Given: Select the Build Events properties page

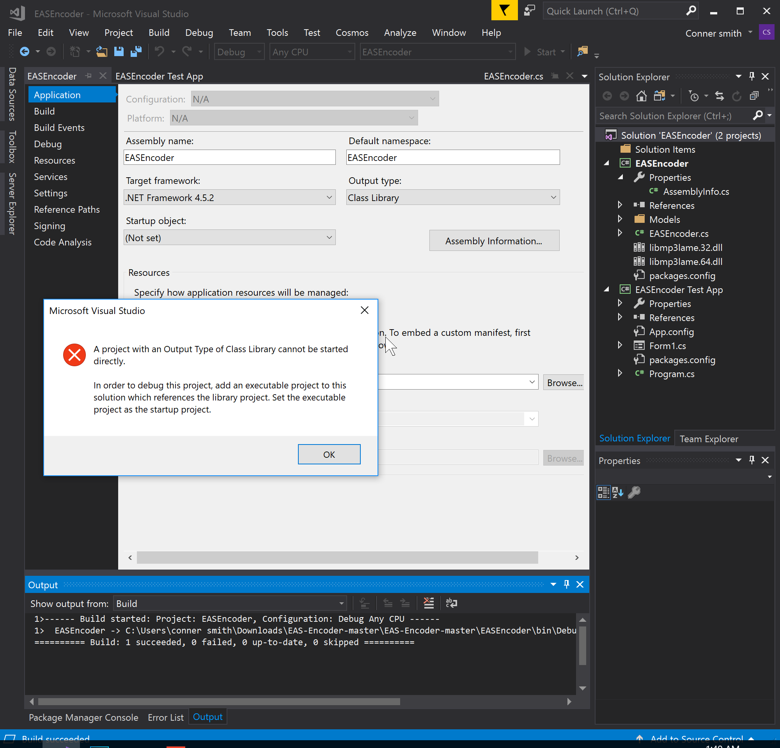Looking at the screenshot, I should coord(59,127).
